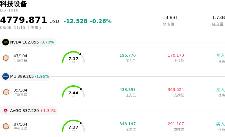The image size is (225, 137).
Task: Click MU support level 363.524
Action: pyautogui.click(x=176, y=90)
